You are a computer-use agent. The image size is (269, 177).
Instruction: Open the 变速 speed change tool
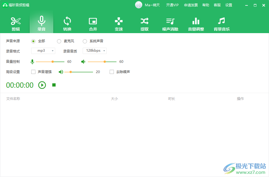pyautogui.click(x=119, y=24)
